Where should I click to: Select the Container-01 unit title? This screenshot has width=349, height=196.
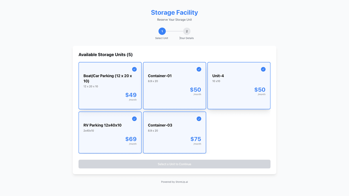coord(160,76)
